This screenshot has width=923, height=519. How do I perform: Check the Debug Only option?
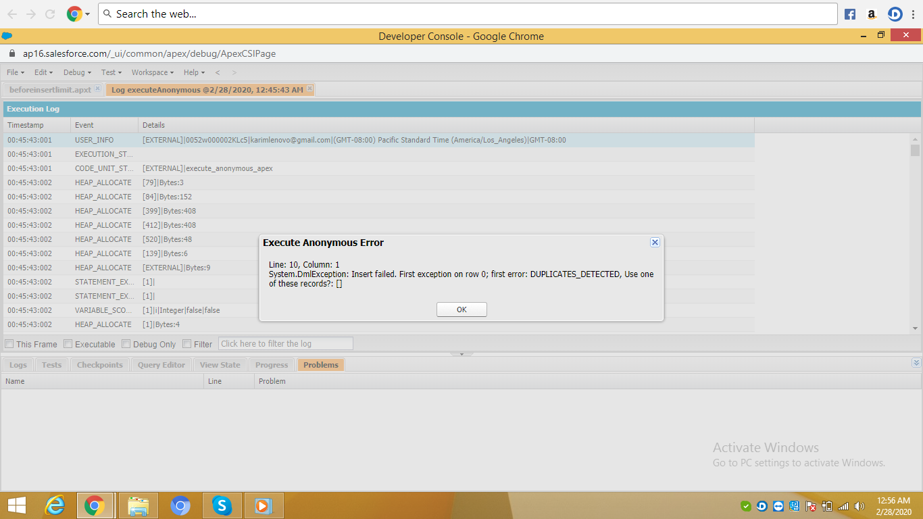point(126,344)
